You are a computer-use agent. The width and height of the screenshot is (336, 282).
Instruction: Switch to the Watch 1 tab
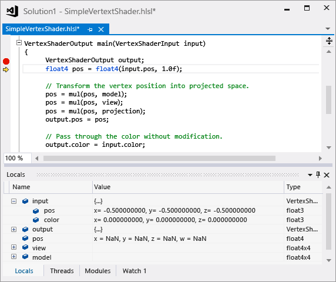[x=135, y=271]
